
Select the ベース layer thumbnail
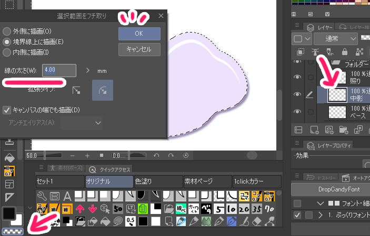point(337,112)
